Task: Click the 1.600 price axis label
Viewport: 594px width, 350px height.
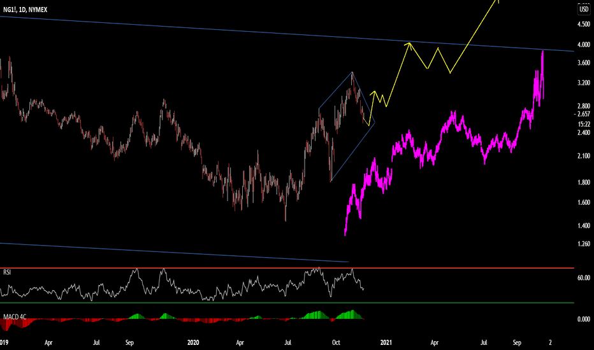Action: (584, 202)
